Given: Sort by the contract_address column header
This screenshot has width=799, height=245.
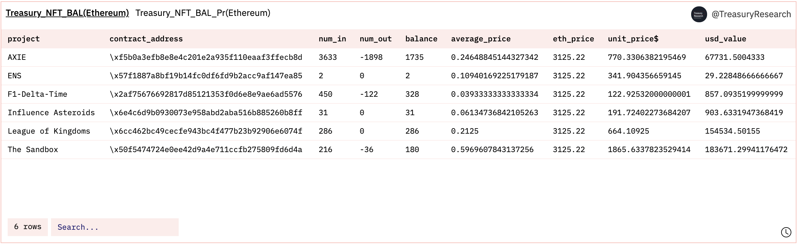Looking at the screenshot, I should pyautogui.click(x=146, y=39).
